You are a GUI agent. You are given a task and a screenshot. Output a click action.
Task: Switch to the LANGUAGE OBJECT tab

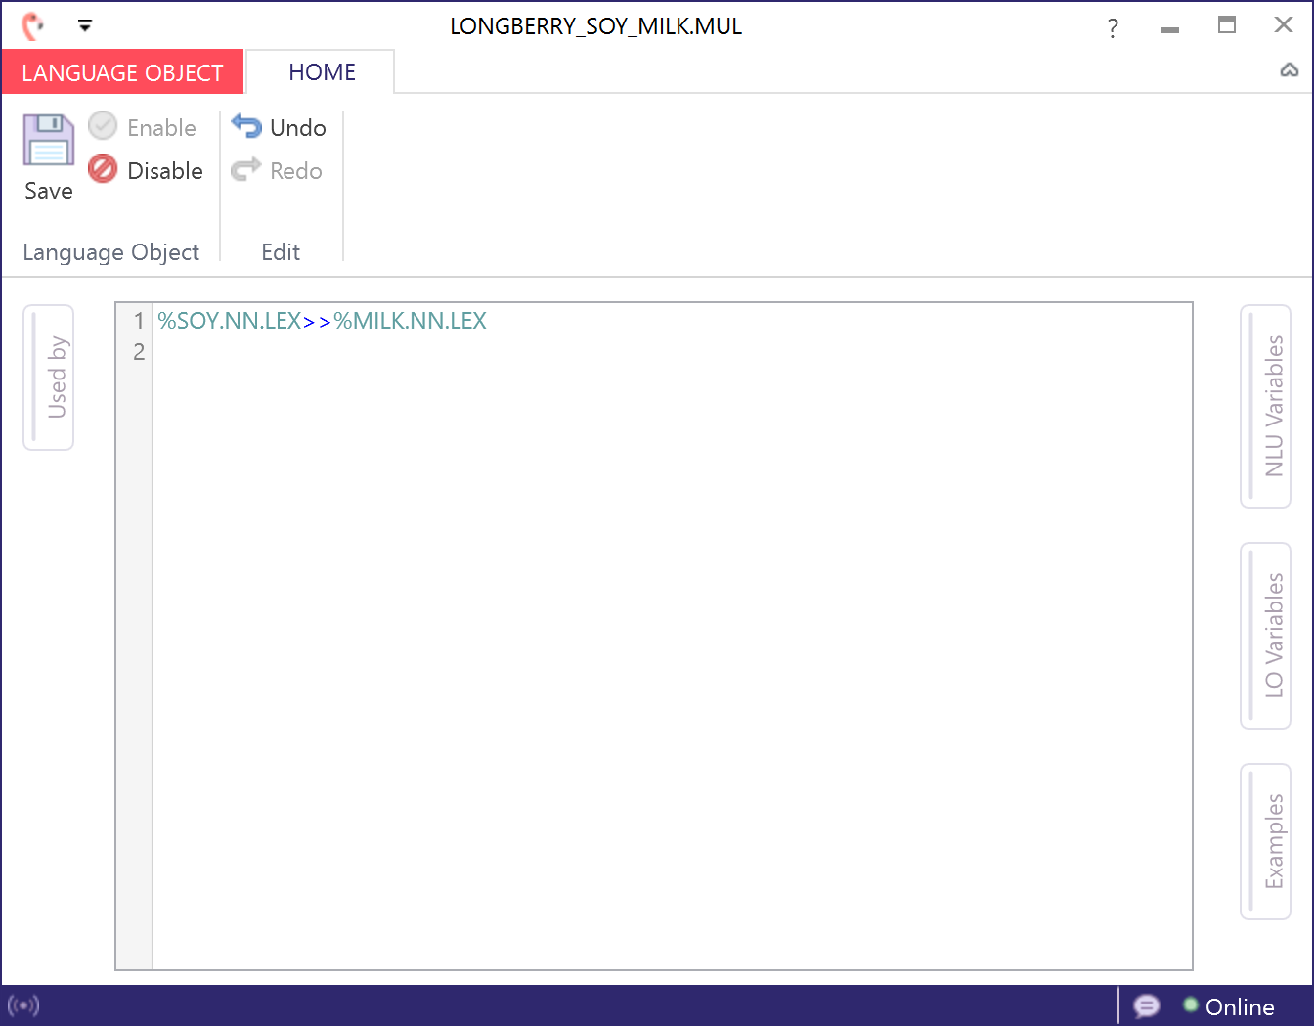coord(122,72)
